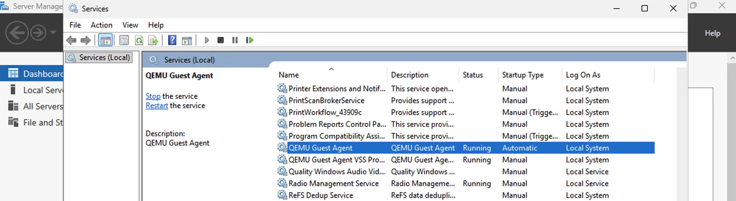Sort by the Startup Type column

523,75
